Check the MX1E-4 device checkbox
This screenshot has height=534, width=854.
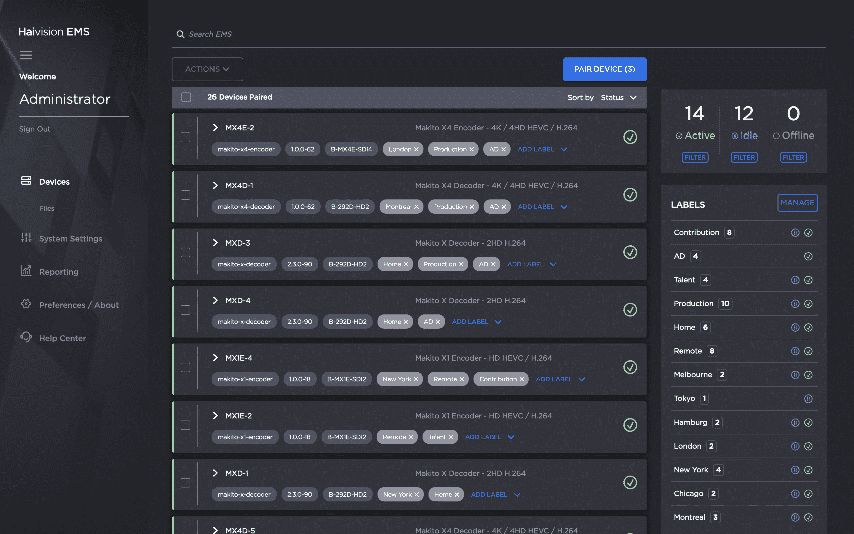[185, 368]
